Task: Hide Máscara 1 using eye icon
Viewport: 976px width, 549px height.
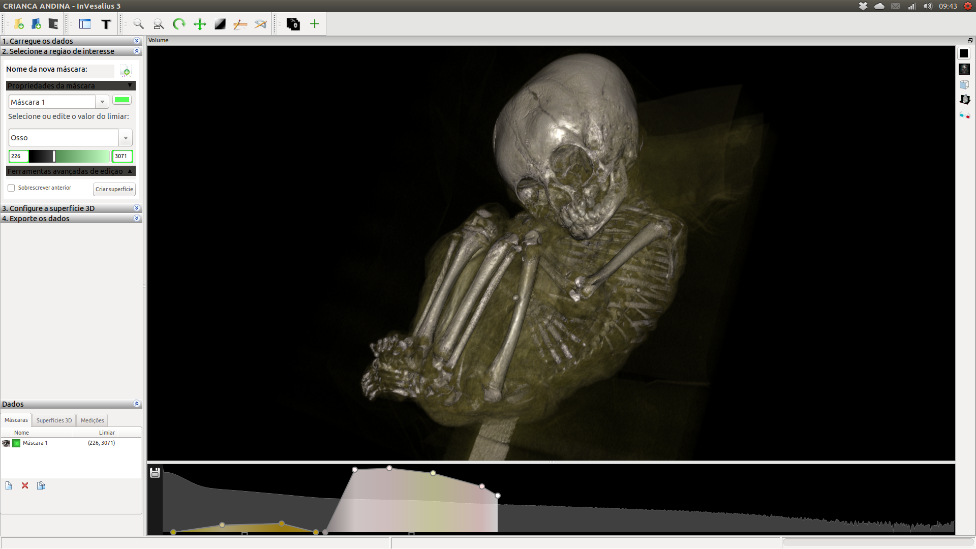Action: (x=6, y=443)
